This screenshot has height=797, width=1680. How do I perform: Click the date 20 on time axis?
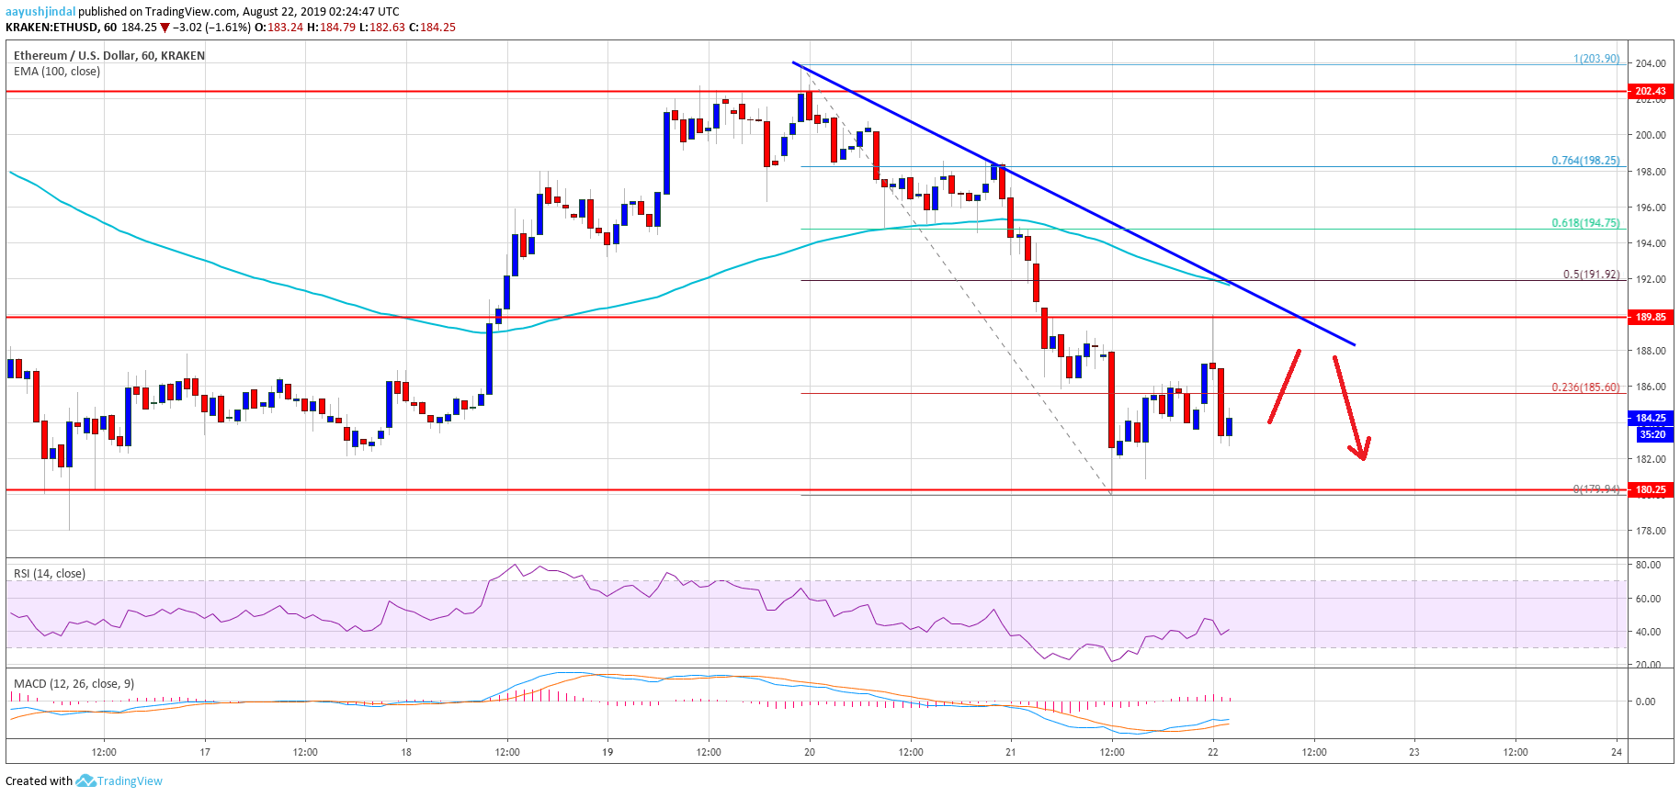click(x=810, y=752)
